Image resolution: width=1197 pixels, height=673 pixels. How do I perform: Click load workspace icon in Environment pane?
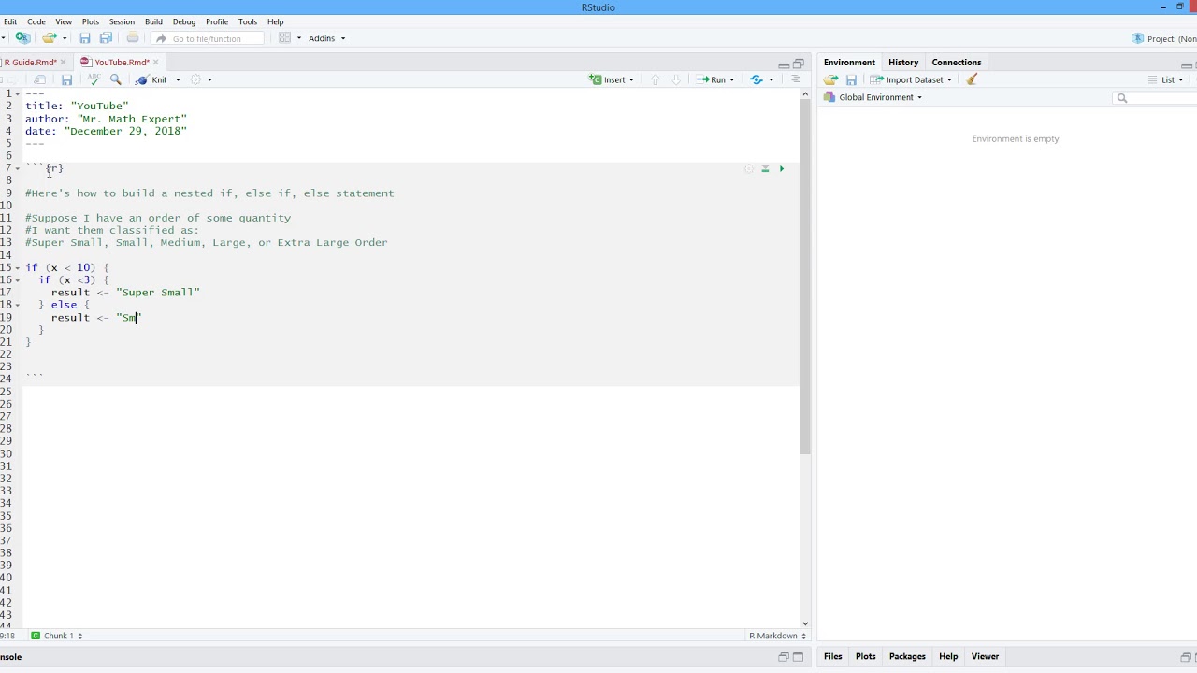tap(830, 79)
